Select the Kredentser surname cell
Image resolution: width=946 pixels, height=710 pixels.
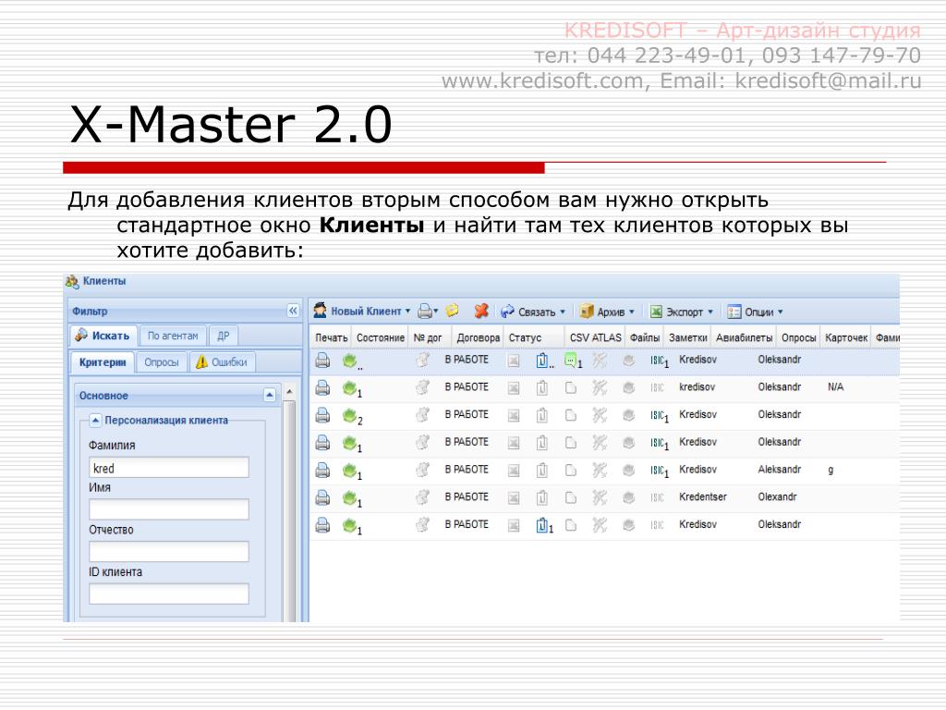point(703,496)
